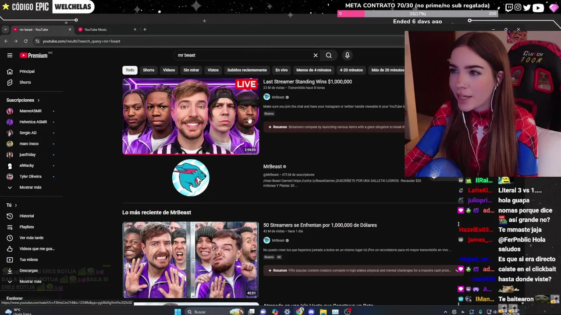Viewport: 561px width, 315px height.
Task: Select Subidos recientemente filter chip
Action: click(x=247, y=70)
